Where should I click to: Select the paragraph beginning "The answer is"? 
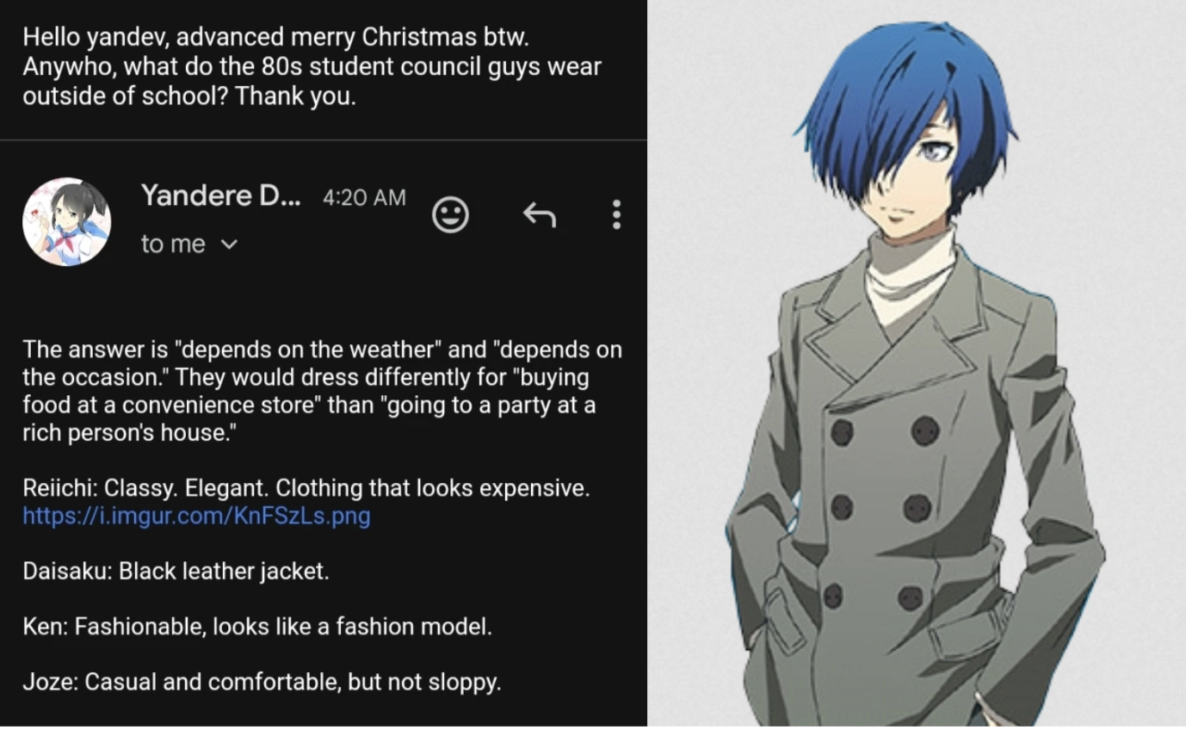[322, 392]
